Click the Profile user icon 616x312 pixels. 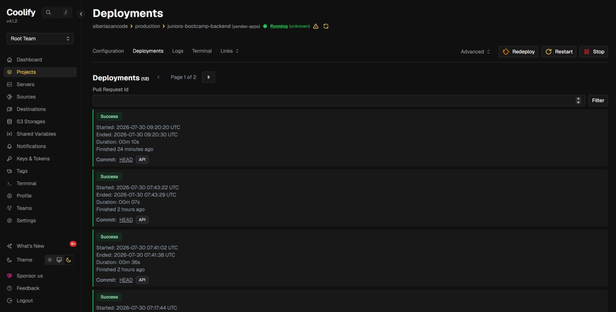tap(10, 196)
